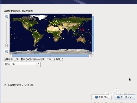Screen dimensions: 137x103
Task: Click map vertical scrollbar down arrow
Action: (x=93, y=53)
